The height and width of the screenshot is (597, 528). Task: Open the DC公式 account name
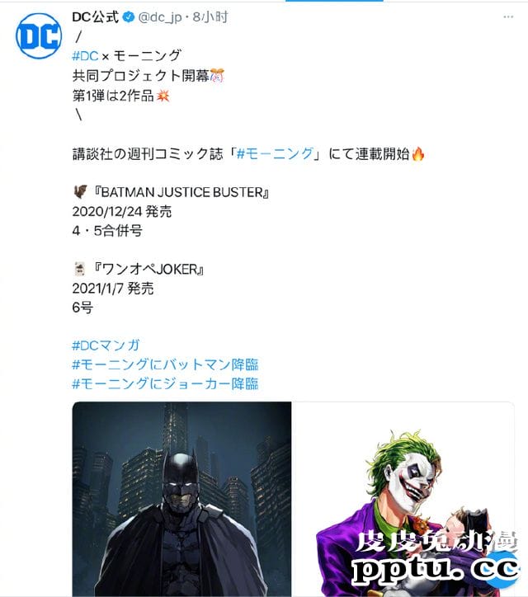[96, 17]
